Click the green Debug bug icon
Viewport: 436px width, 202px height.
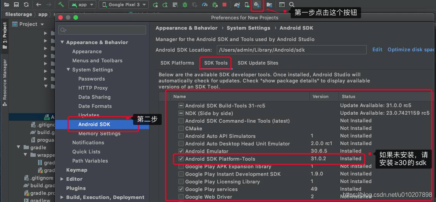pyautogui.click(x=185, y=5)
